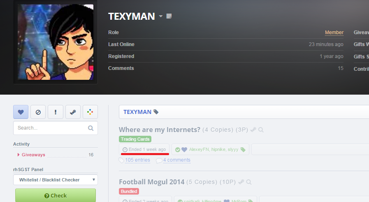Click Steam icon beside Where are my Internets?
Viewport: 369px width, 202px height.
tap(253, 130)
